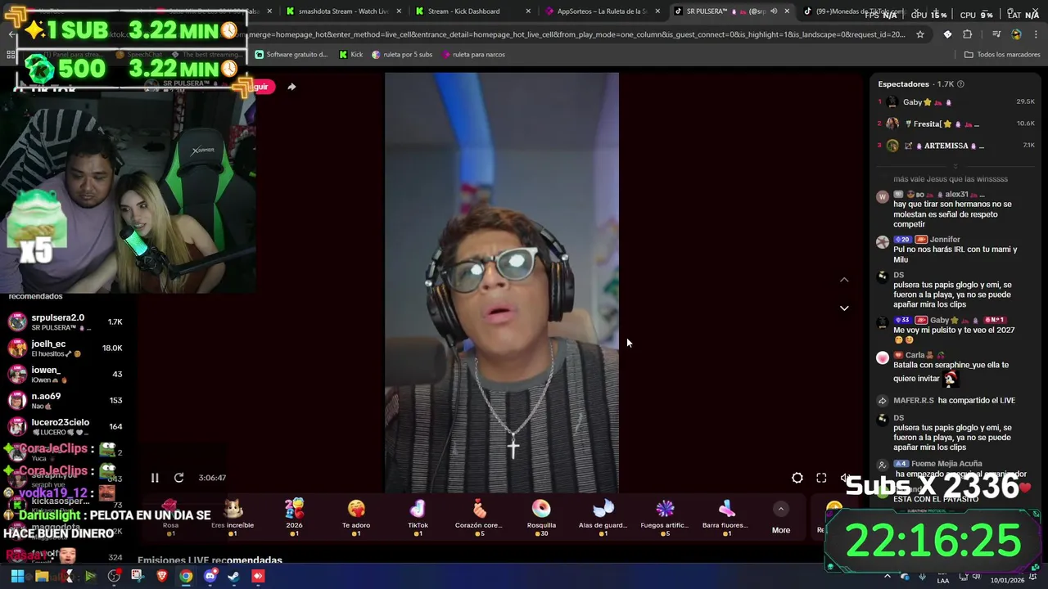Open Steam from taskbar
Viewport: 1048px width, 589px height.
click(x=234, y=576)
